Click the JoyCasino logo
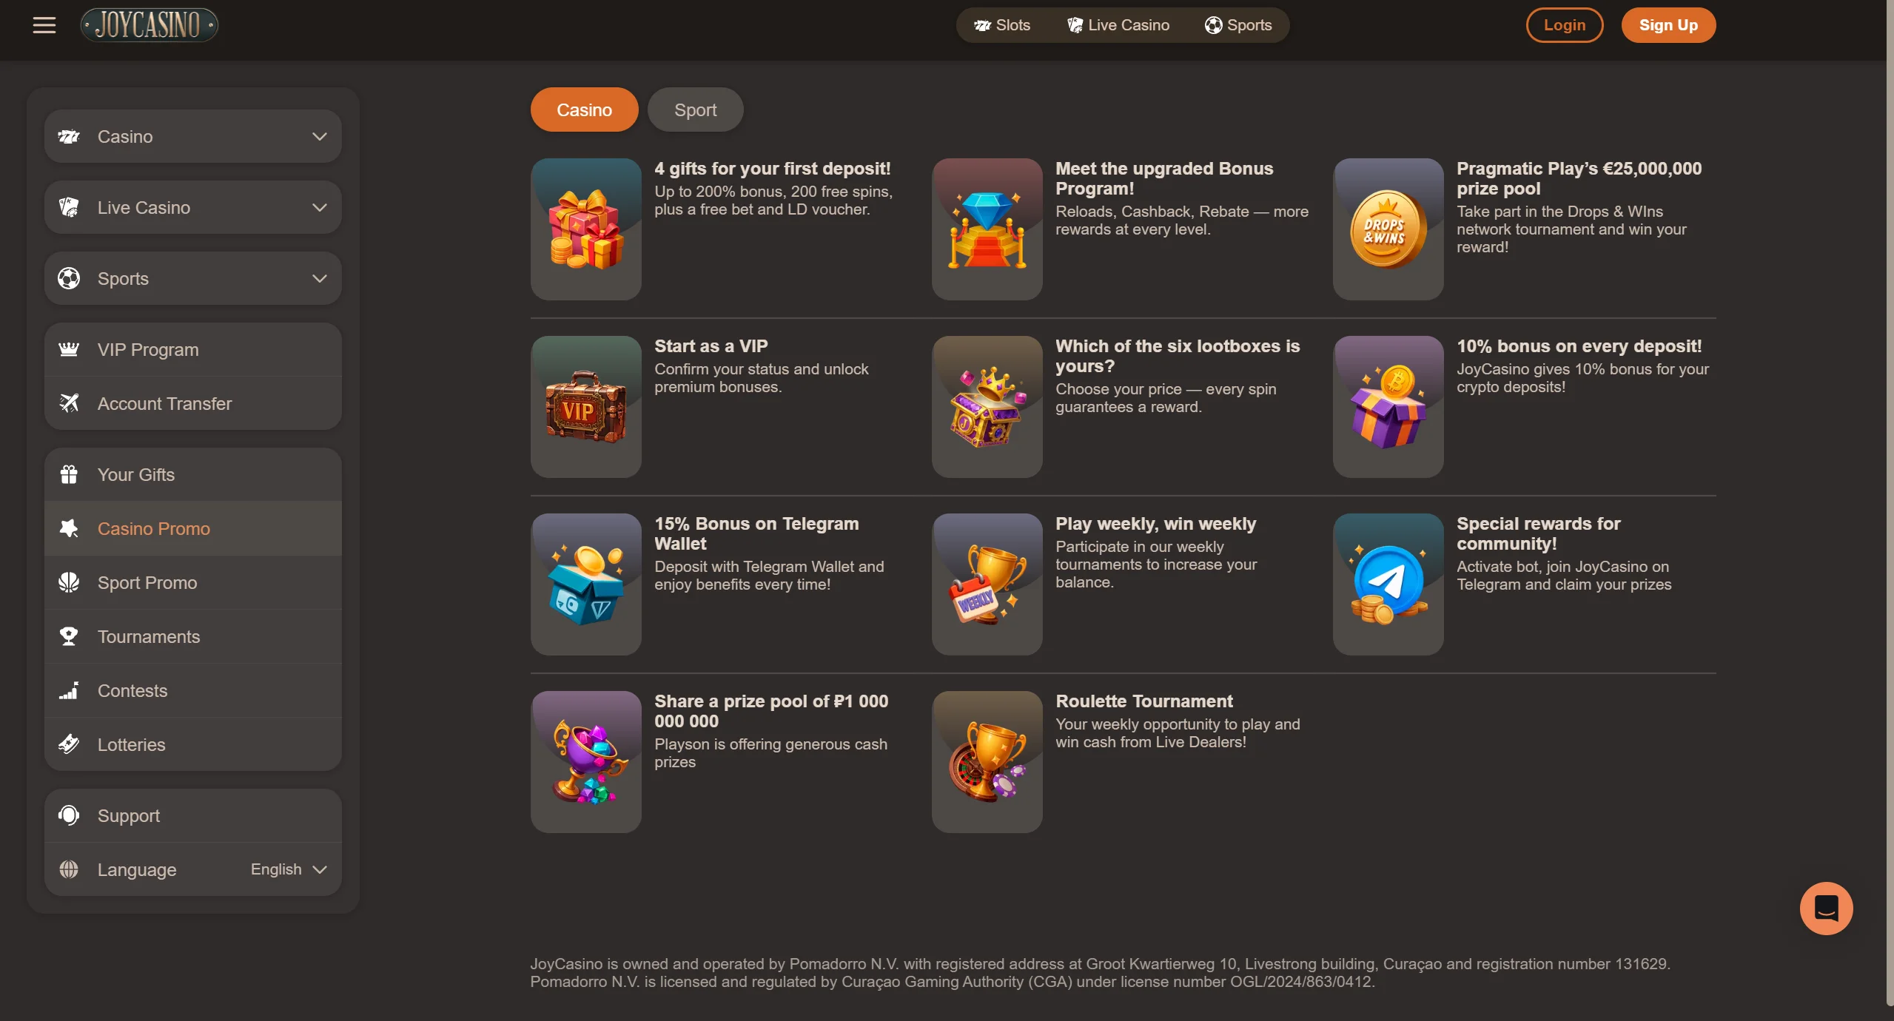1894x1021 pixels. tap(150, 25)
